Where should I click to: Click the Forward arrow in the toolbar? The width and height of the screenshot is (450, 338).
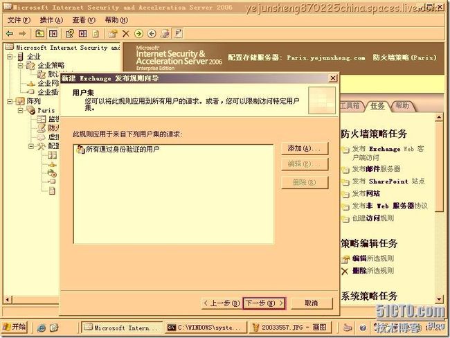[x=22, y=34]
